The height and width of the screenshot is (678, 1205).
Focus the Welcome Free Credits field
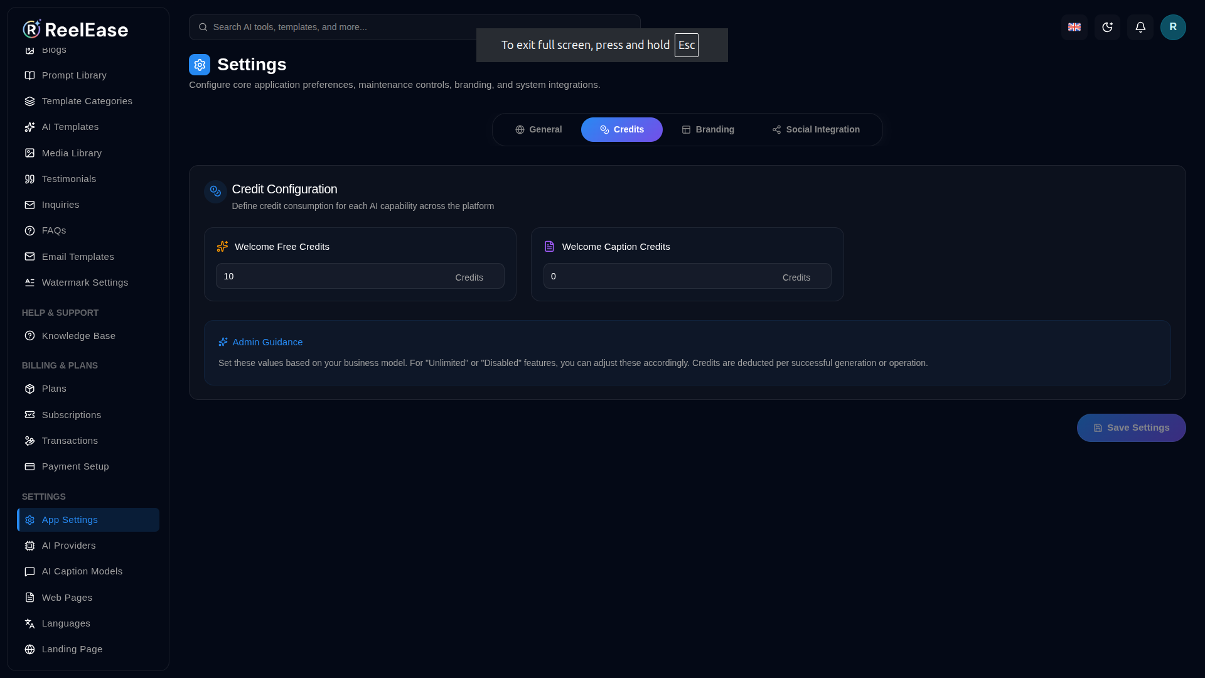360,276
